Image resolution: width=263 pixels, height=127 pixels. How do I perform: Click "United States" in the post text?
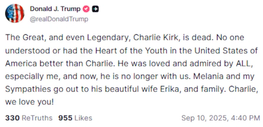(225, 51)
